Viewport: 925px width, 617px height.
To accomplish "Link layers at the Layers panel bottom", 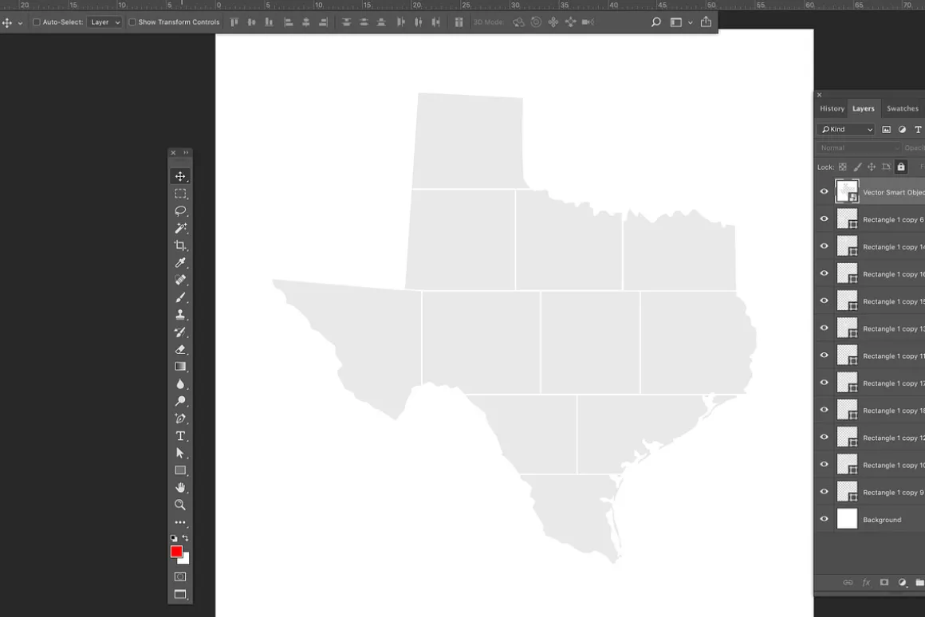I will pyautogui.click(x=848, y=582).
